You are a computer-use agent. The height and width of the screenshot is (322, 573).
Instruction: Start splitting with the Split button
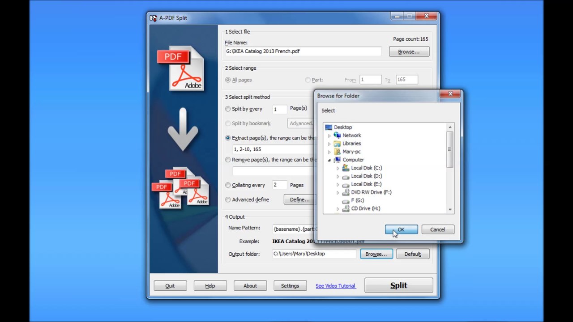click(x=399, y=285)
